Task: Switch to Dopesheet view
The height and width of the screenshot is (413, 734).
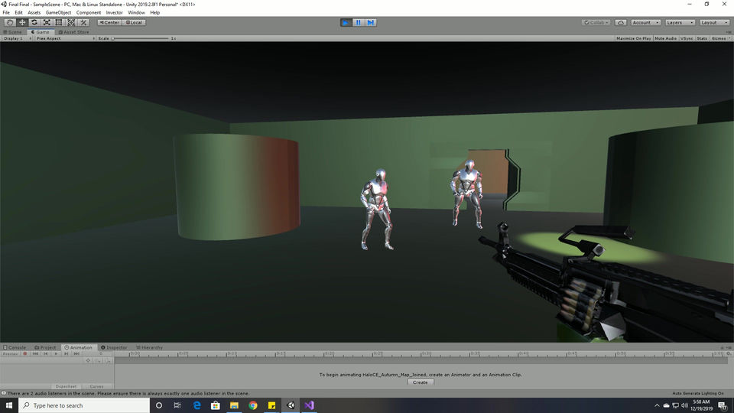Action: pos(66,386)
